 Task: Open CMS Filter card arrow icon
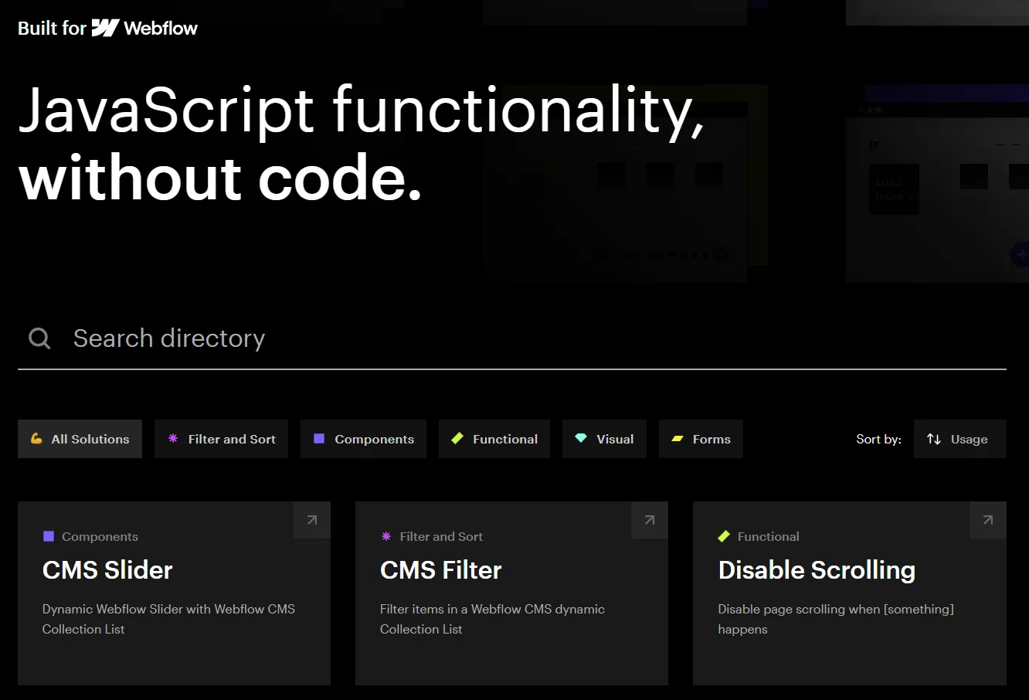pos(650,520)
